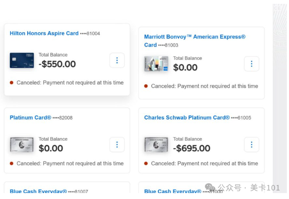Select the Marriott Bonvoy card artwork

[x=156, y=64]
